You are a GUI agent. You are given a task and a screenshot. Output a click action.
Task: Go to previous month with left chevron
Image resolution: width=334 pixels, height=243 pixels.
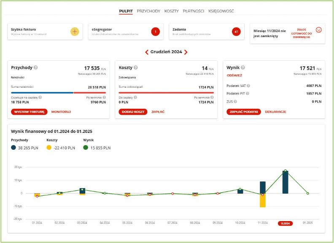point(147,52)
